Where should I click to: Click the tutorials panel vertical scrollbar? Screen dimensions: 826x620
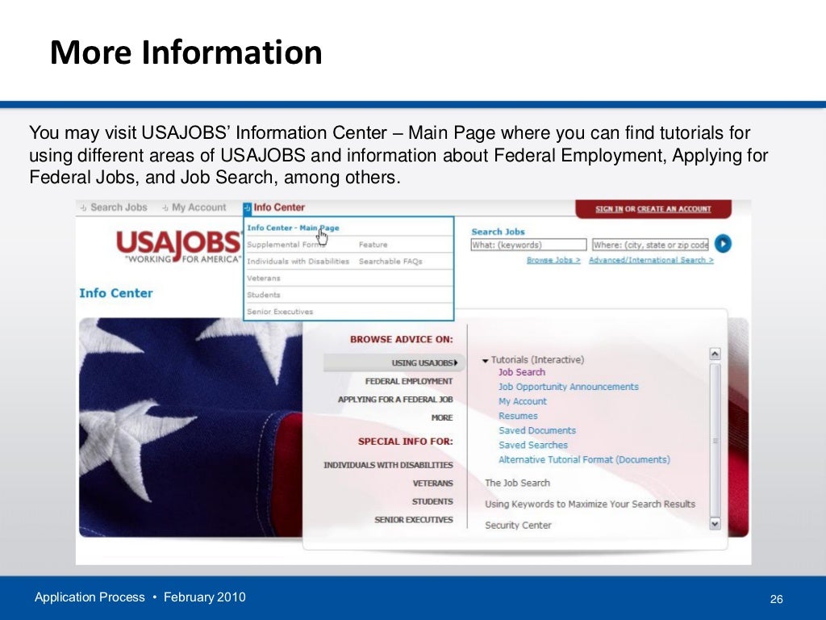click(715, 438)
